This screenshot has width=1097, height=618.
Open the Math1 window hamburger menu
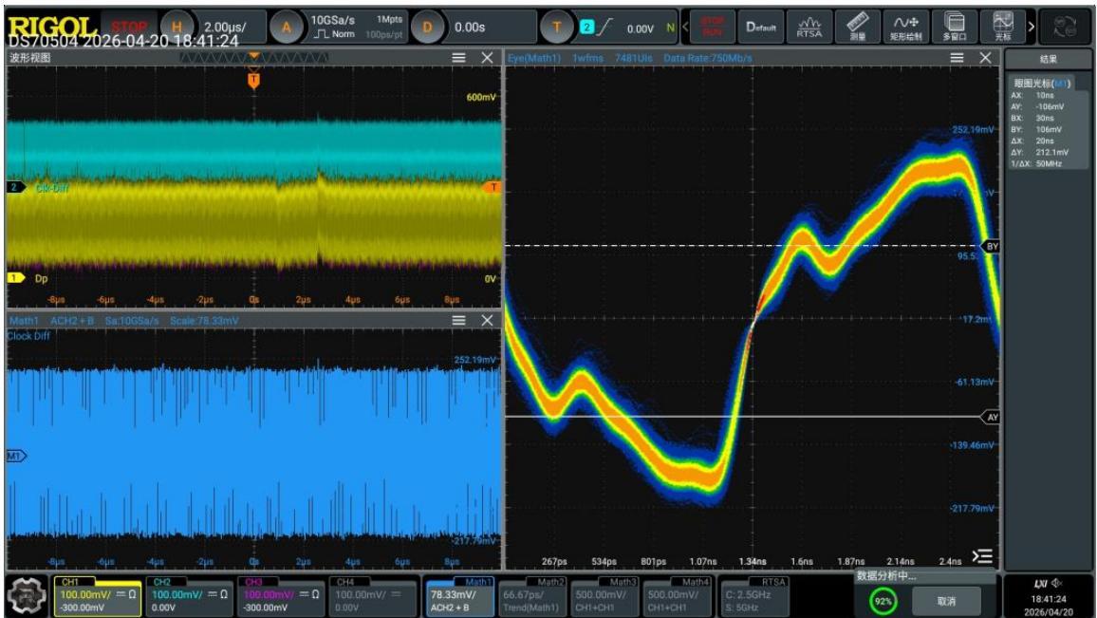pyautogui.click(x=458, y=321)
